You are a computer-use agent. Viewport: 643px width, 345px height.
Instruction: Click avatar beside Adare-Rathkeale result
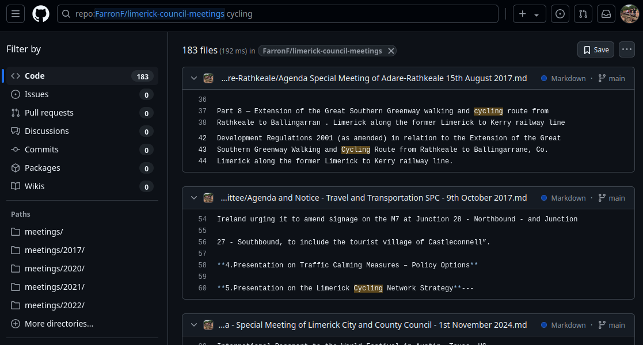tap(208, 78)
